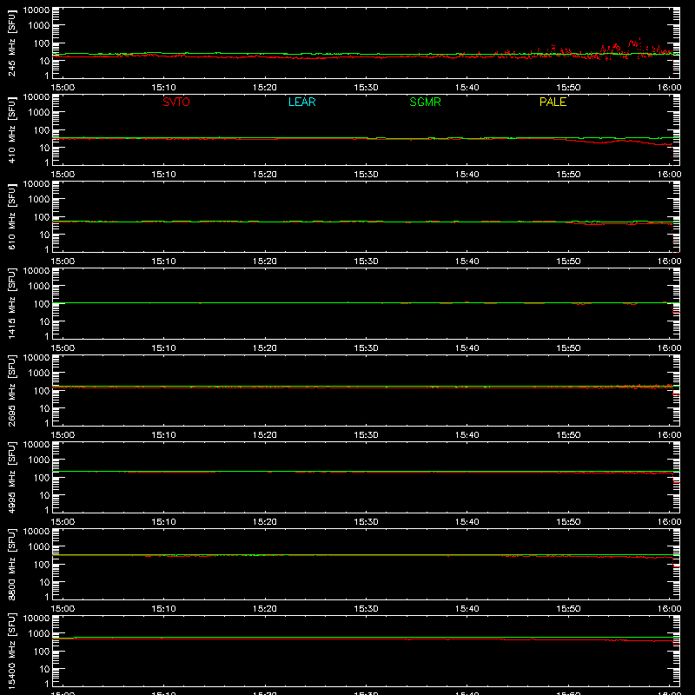
Task: Click the 15:10 tick label under the 2695 MHz plot
Action: point(163,435)
